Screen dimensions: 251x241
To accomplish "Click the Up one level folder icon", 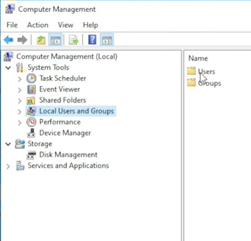I will 41,40.
